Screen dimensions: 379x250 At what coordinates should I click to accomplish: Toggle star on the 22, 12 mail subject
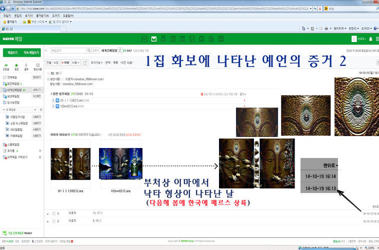point(47,73)
